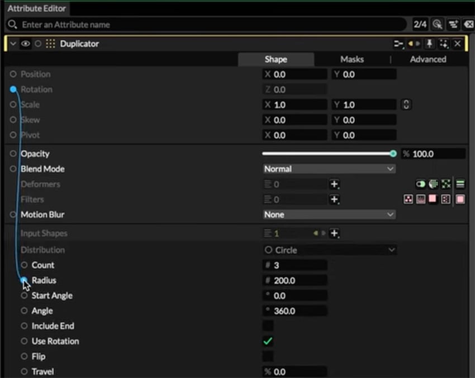
Task: Disable the Use Rotation checkbox
Action: click(268, 341)
